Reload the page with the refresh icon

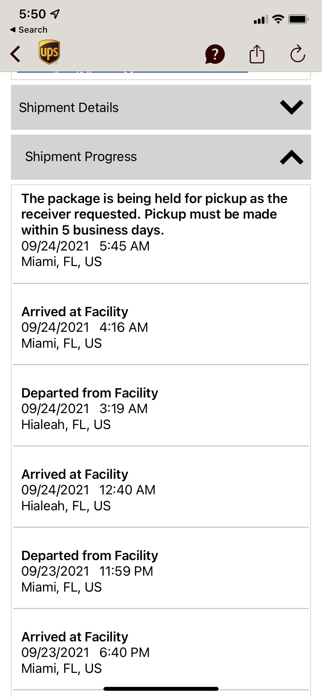tap(297, 54)
